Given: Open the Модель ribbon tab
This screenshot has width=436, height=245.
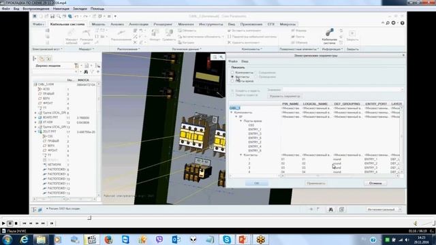Looking at the screenshot, I should [x=98, y=24].
